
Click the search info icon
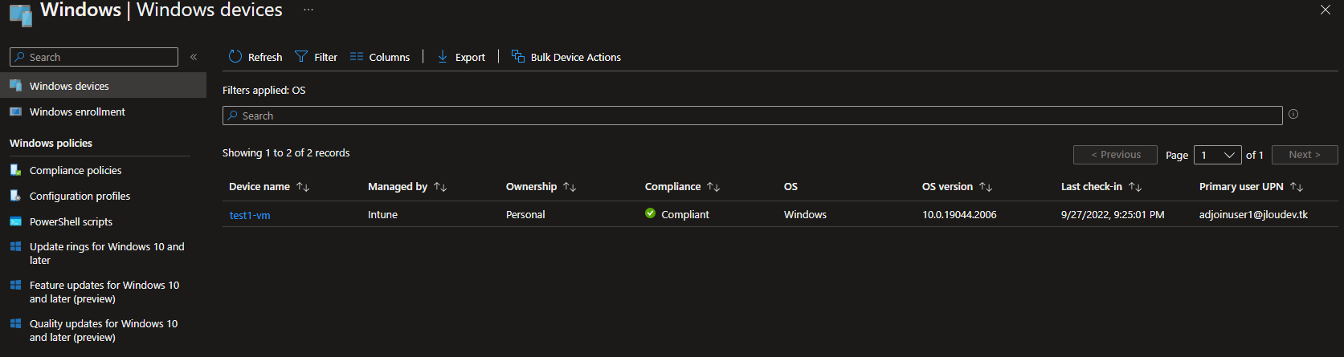tap(1293, 114)
